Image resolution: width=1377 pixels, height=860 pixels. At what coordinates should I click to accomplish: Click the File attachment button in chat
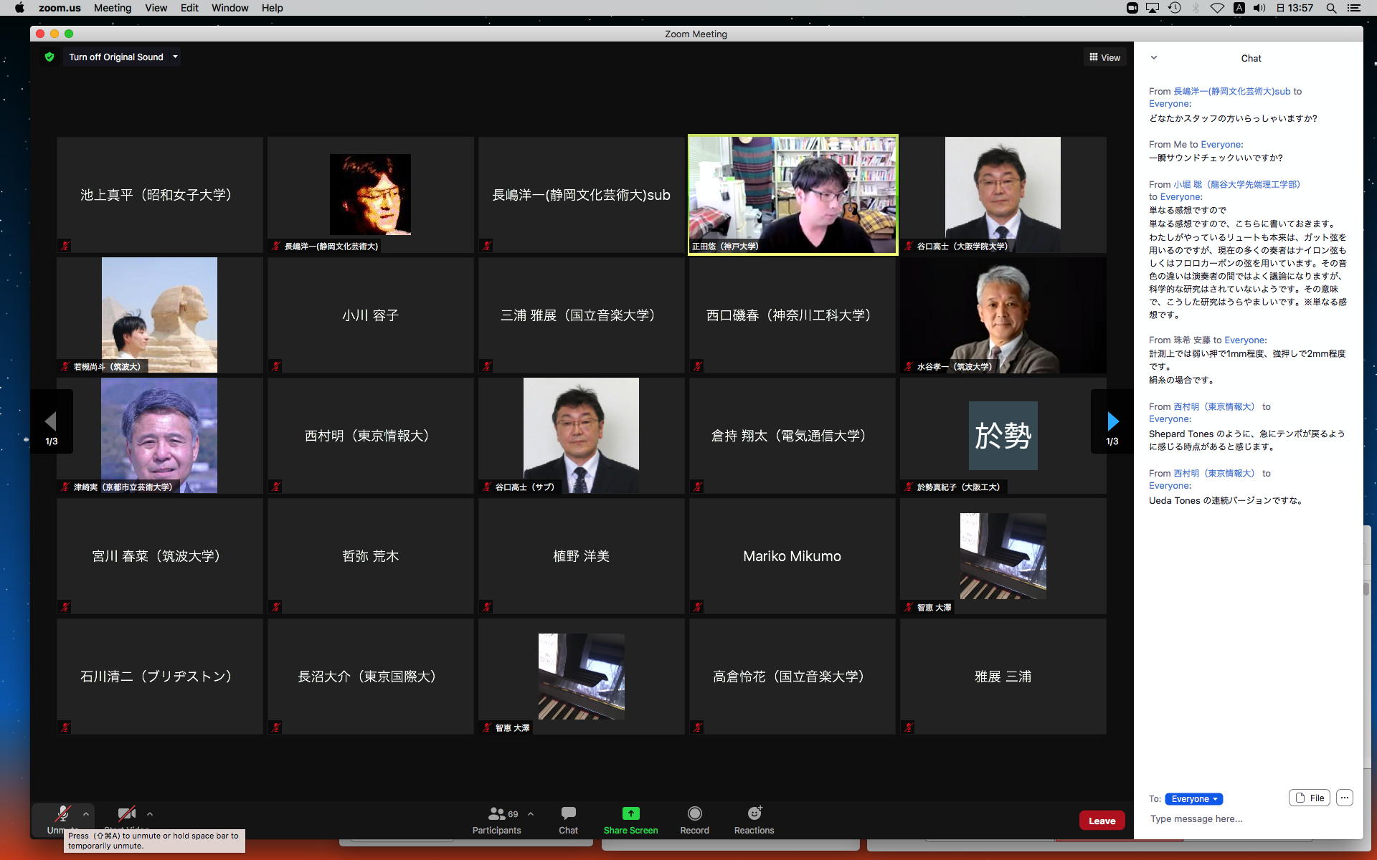click(x=1310, y=798)
